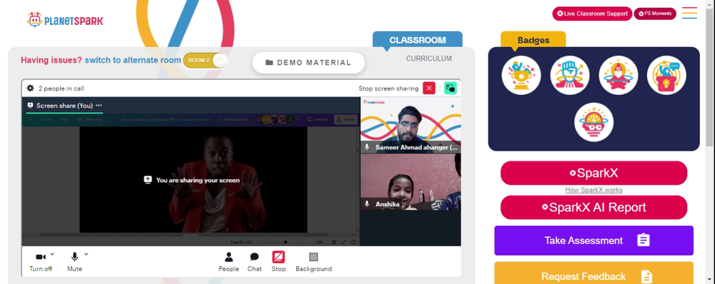Select the trophy badge icon

(521, 75)
